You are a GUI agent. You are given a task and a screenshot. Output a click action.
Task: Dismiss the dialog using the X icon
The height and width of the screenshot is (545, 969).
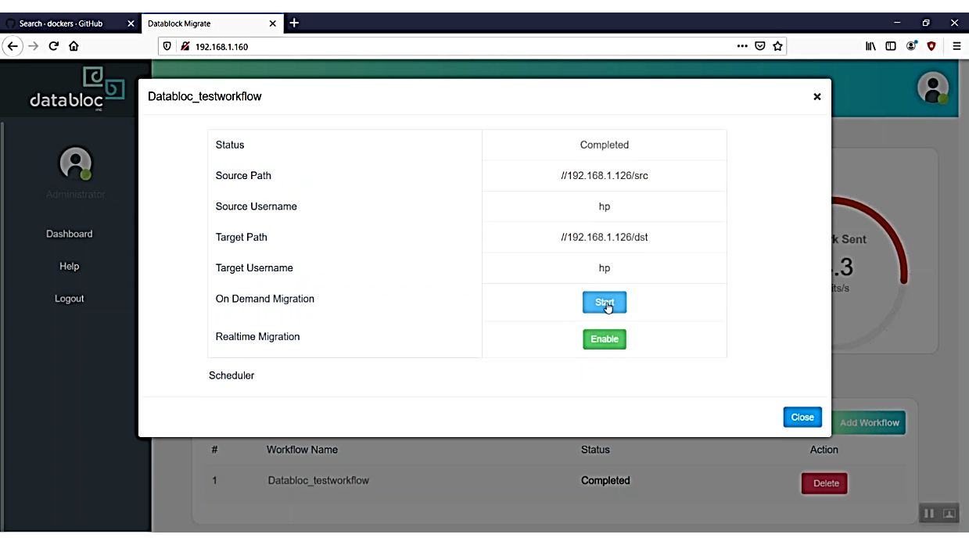[817, 97]
